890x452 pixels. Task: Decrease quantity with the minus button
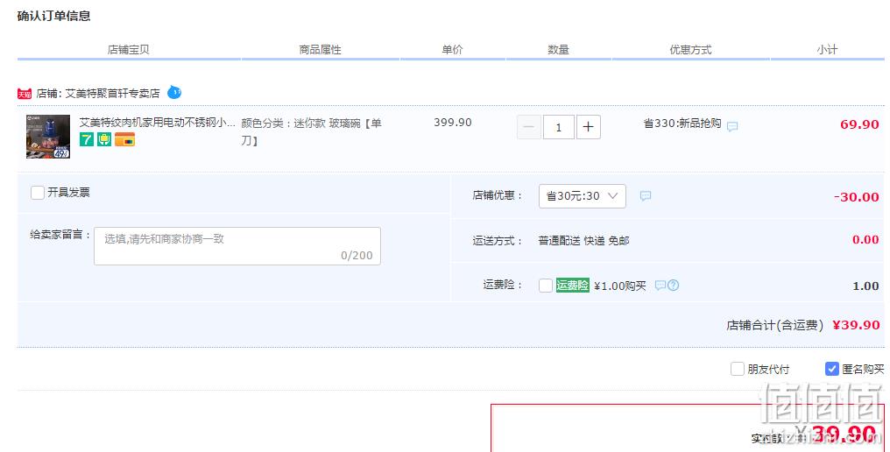(528, 127)
